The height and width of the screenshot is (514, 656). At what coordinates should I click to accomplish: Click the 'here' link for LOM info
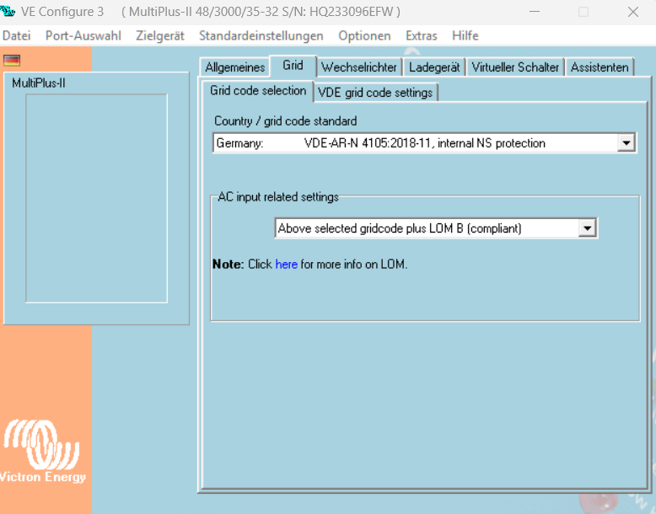click(x=286, y=265)
